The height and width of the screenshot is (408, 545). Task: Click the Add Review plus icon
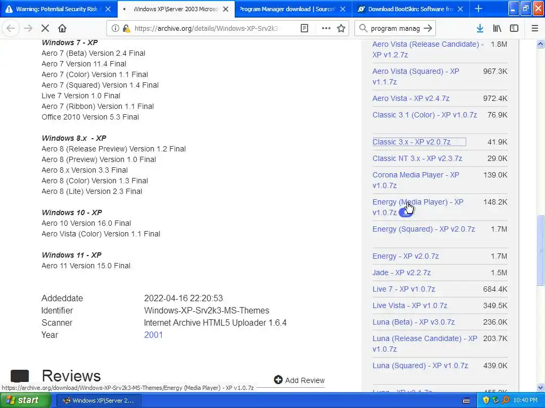click(x=278, y=380)
